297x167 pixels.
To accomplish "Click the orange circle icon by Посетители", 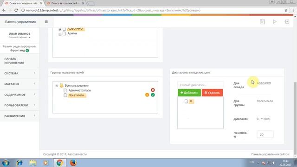I will coord(147,95).
